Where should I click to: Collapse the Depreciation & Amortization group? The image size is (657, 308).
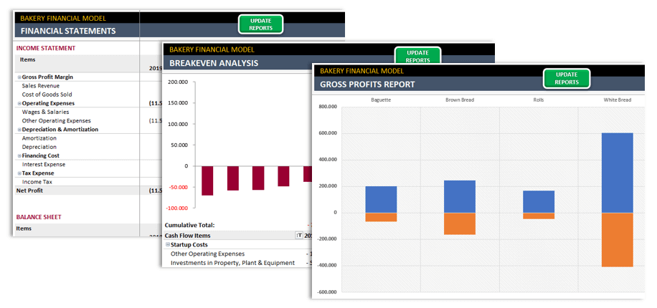click(19, 130)
